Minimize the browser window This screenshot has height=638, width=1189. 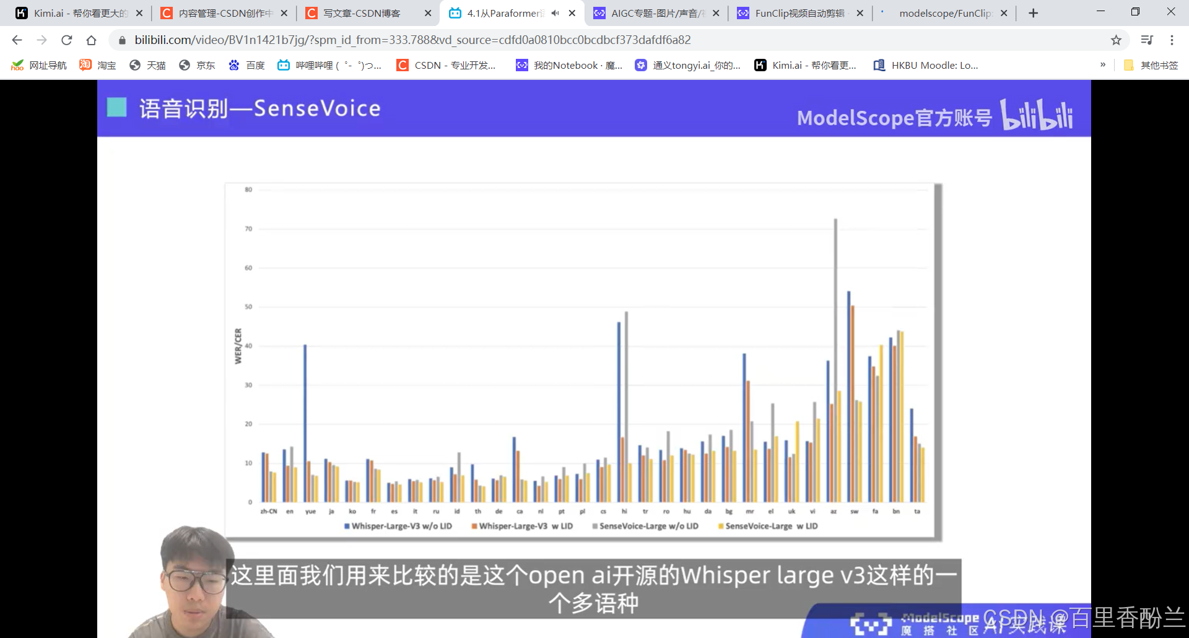[x=1100, y=12]
